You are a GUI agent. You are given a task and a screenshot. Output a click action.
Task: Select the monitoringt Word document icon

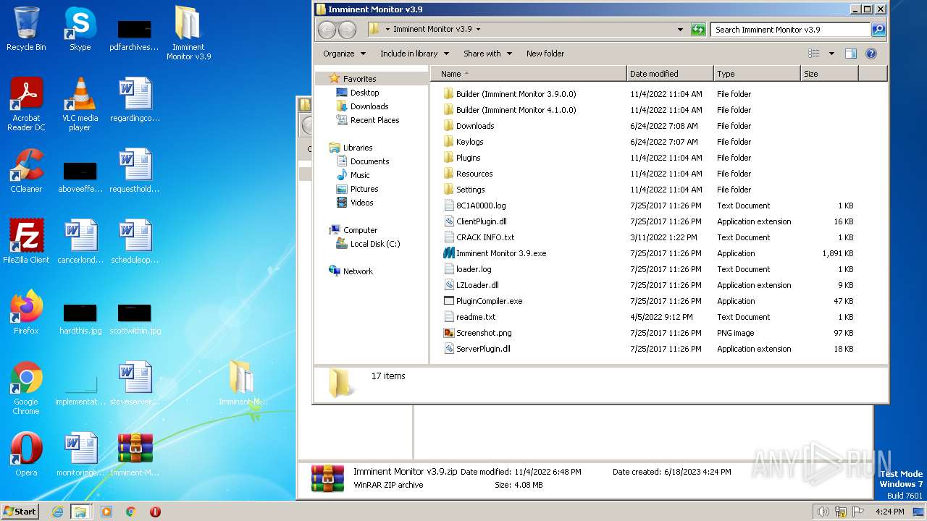pos(80,454)
